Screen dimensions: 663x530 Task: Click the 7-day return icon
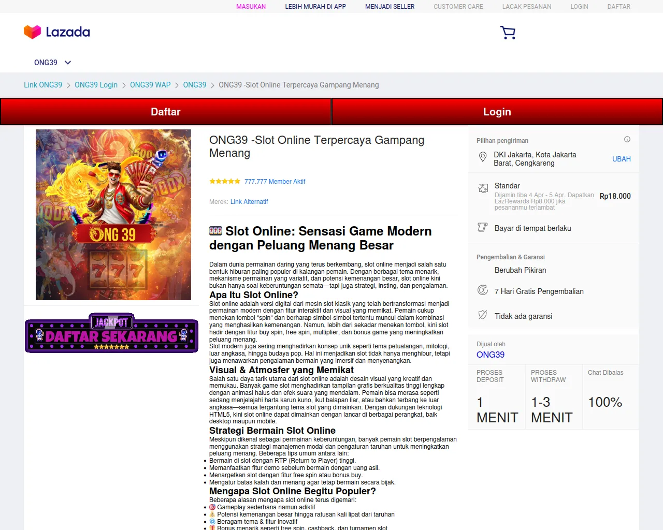(x=483, y=290)
